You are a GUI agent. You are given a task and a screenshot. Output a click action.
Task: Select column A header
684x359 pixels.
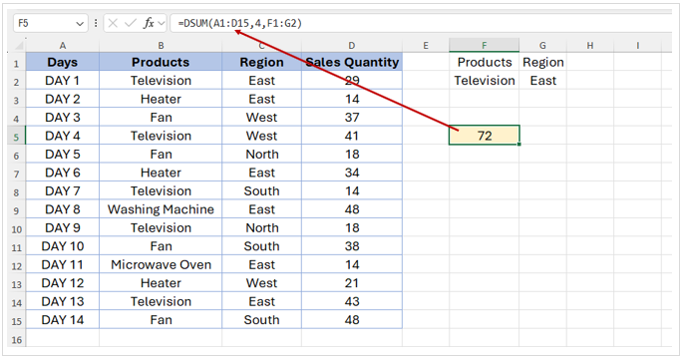[63, 46]
